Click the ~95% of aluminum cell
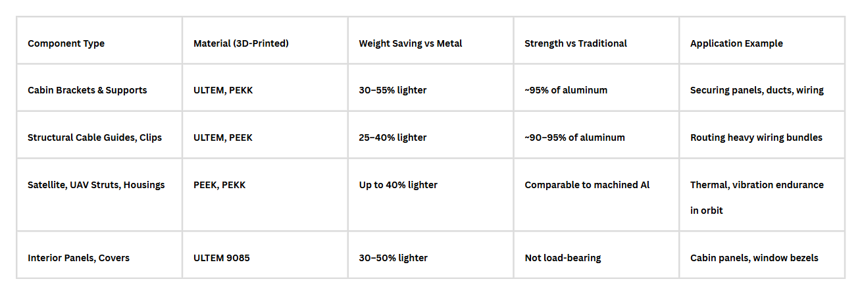 point(597,87)
